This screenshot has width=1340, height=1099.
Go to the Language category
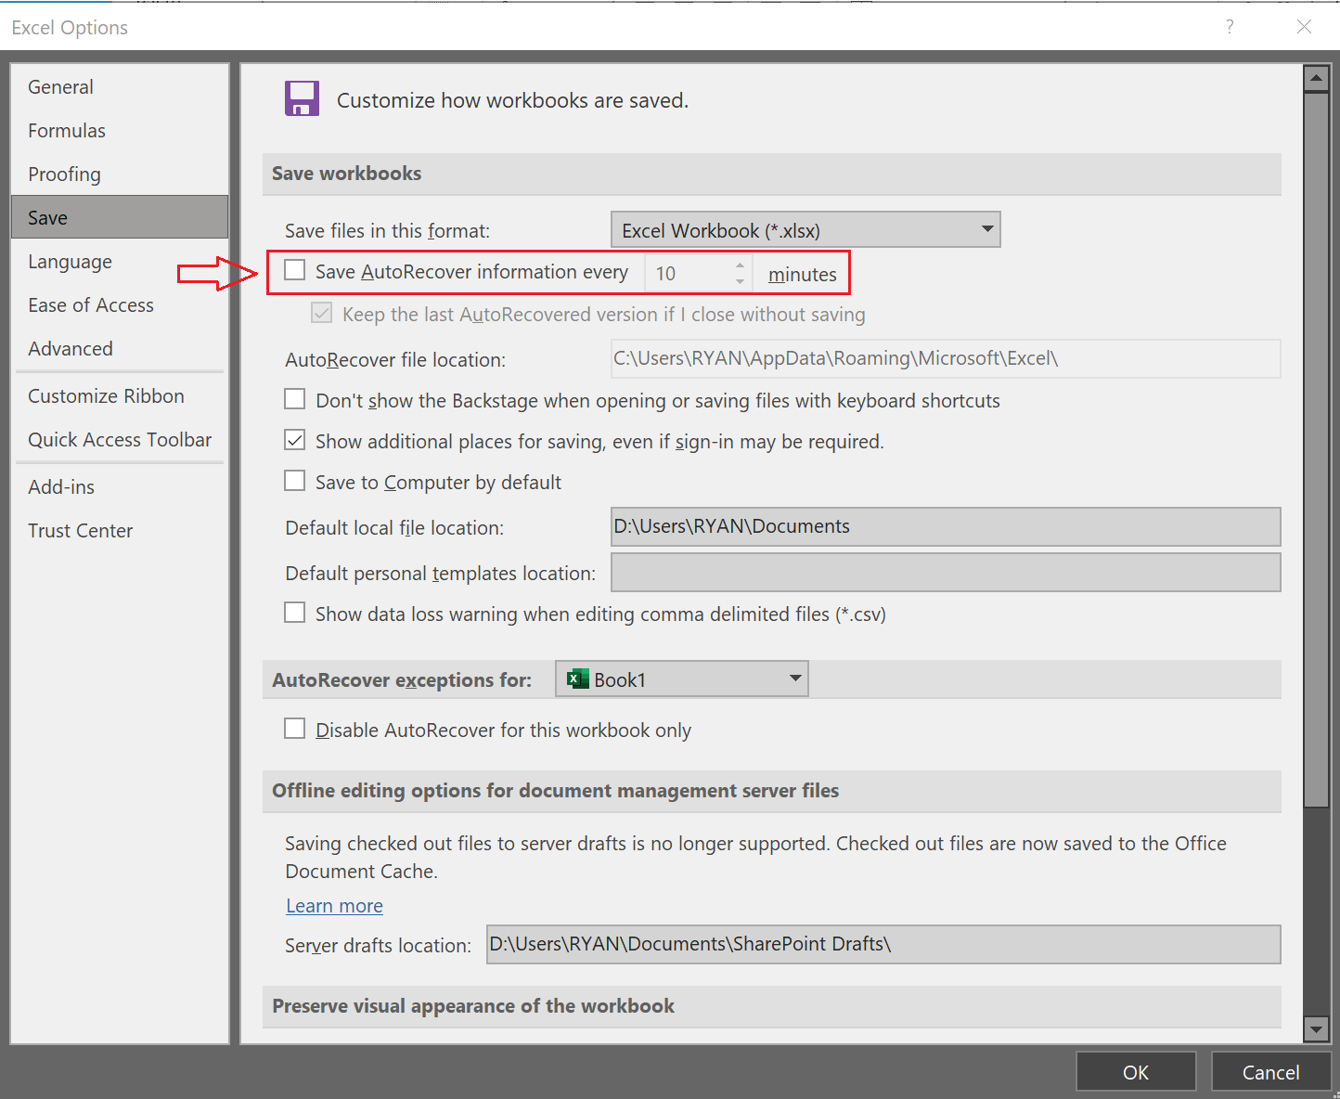click(x=120, y=261)
